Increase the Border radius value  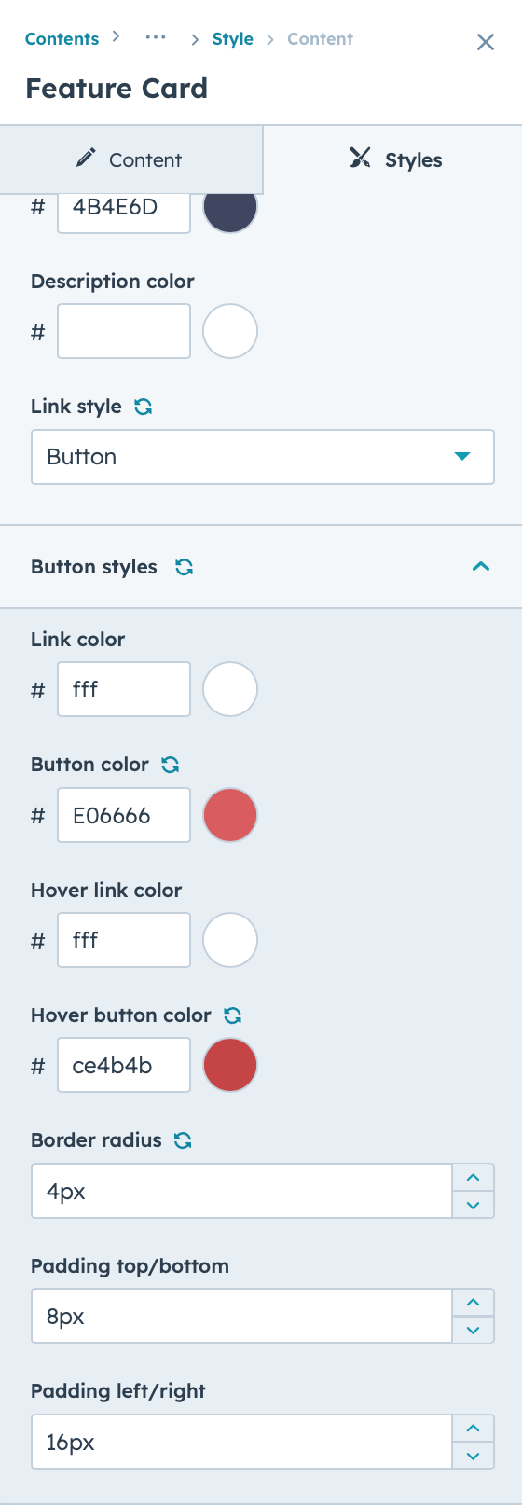point(474,1177)
